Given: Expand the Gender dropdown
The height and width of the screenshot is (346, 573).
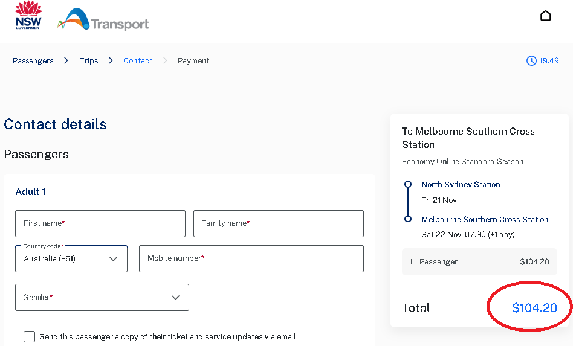Looking at the screenshot, I should 102,298.
